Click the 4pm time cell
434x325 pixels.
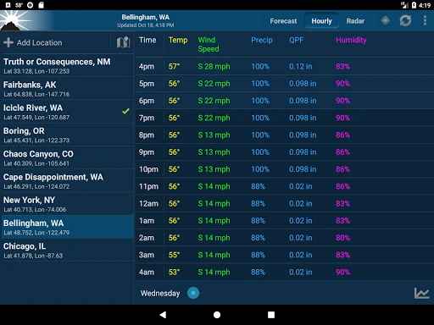click(x=147, y=67)
